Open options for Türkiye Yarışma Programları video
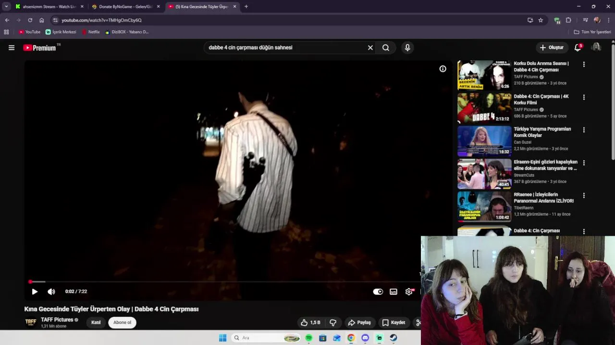 coord(584,130)
